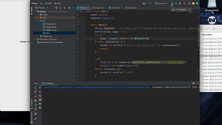Open Project panel gear options
This screenshot has height=125, width=222.
pos(69,8)
